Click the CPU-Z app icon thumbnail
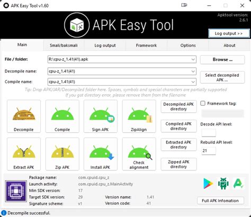 [16, 191]
